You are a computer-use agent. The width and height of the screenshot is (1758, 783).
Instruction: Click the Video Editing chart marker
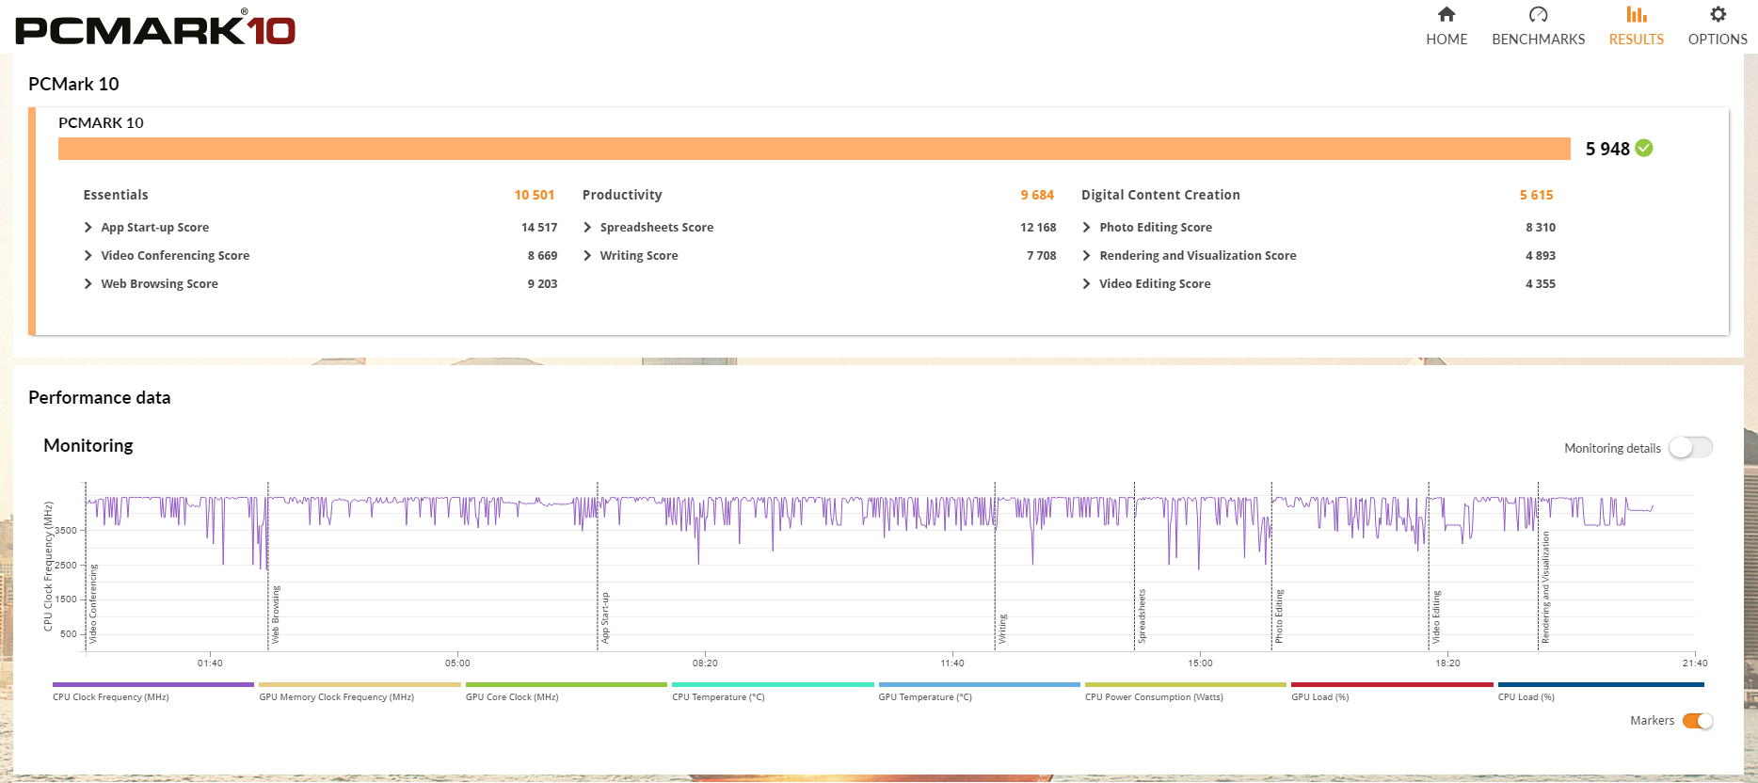tap(1436, 617)
